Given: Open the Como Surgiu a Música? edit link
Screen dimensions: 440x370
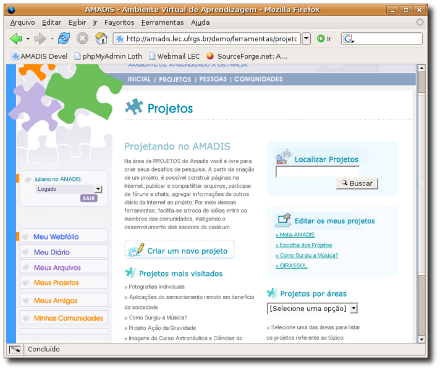Looking at the screenshot, I should click(307, 255).
